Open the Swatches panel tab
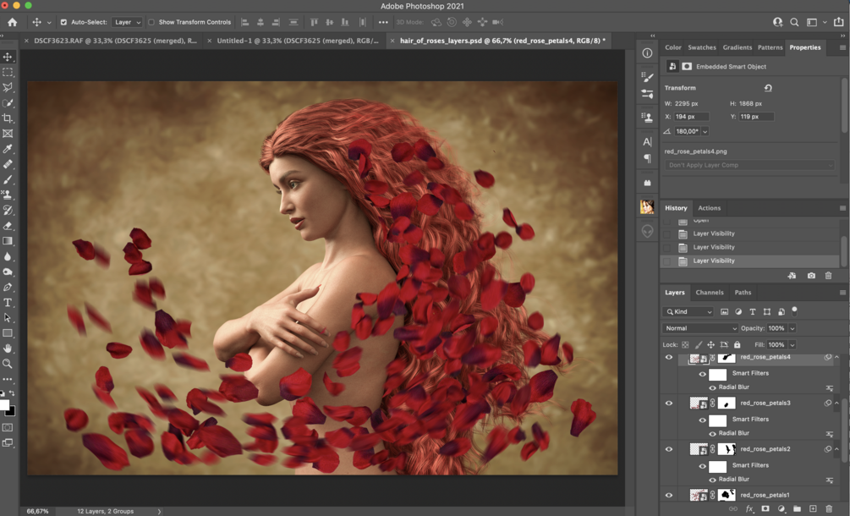 coord(701,47)
